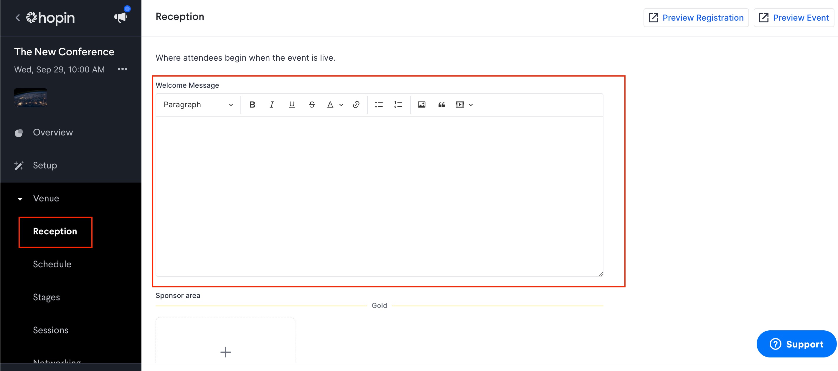The height and width of the screenshot is (371, 838).
Task: Click Preview Registration button
Action: click(696, 18)
